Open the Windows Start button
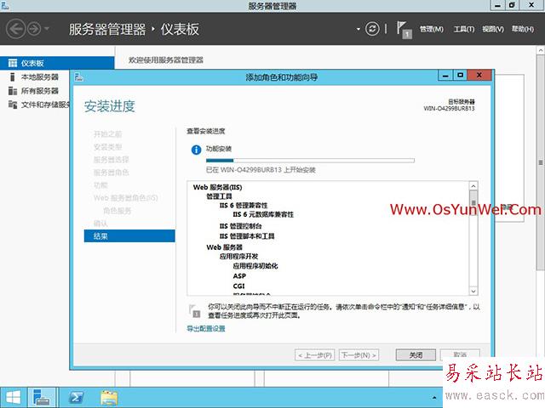Viewport: 545px width, 408px height. (14, 397)
